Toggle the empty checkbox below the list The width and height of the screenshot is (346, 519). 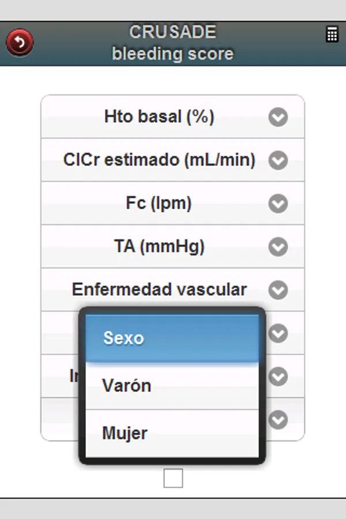173,478
